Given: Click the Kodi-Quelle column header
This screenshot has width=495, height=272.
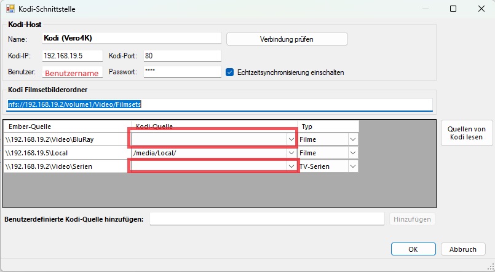Looking at the screenshot, I should [x=214, y=126].
